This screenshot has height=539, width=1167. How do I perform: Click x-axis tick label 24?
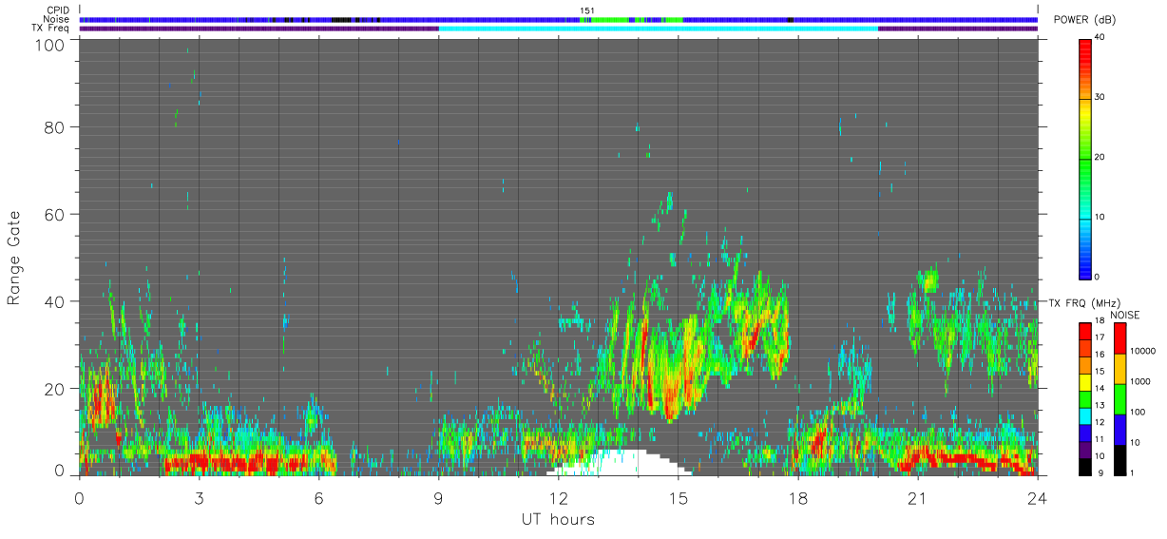tap(1037, 498)
